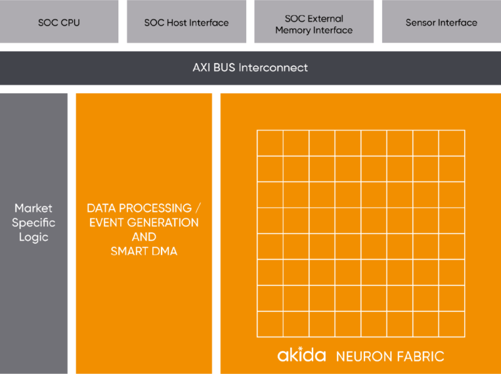Click the gap between SOC CPU and SOC Host Interface
The image size is (501, 374).
(x=122, y=21)
